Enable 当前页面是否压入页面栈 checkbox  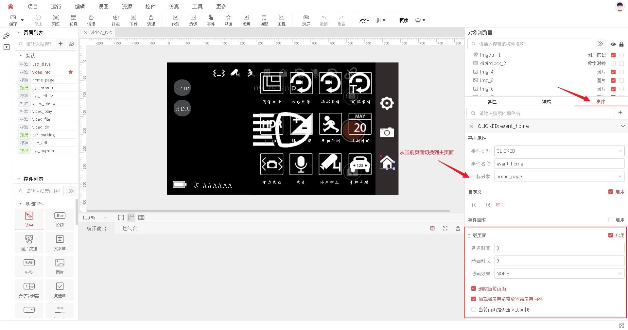(474, 309)
